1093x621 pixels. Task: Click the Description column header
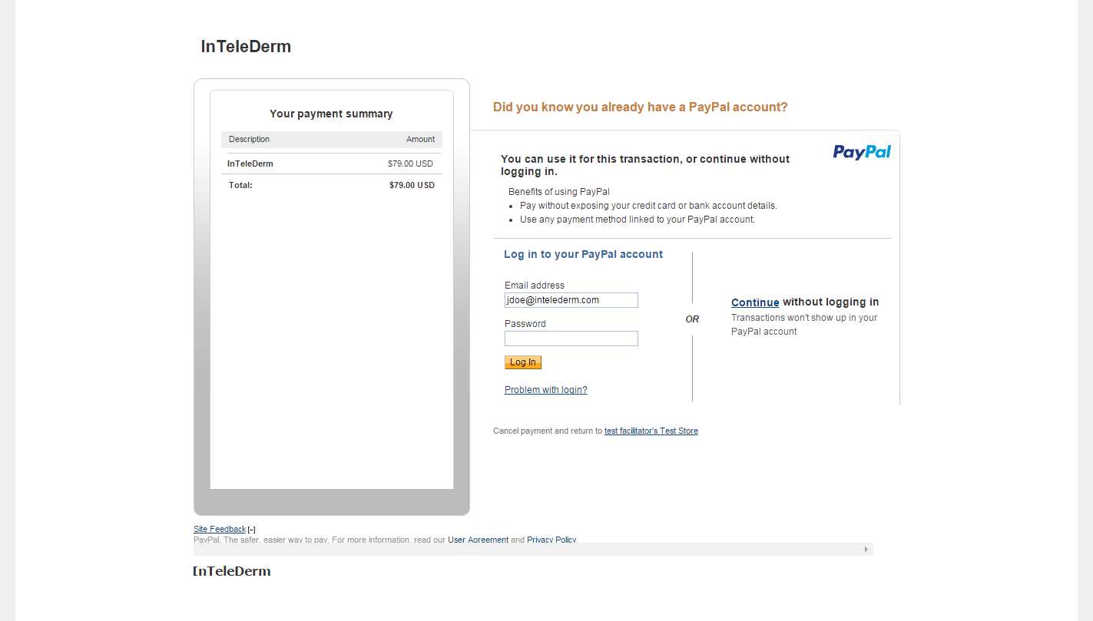[249, 140]
